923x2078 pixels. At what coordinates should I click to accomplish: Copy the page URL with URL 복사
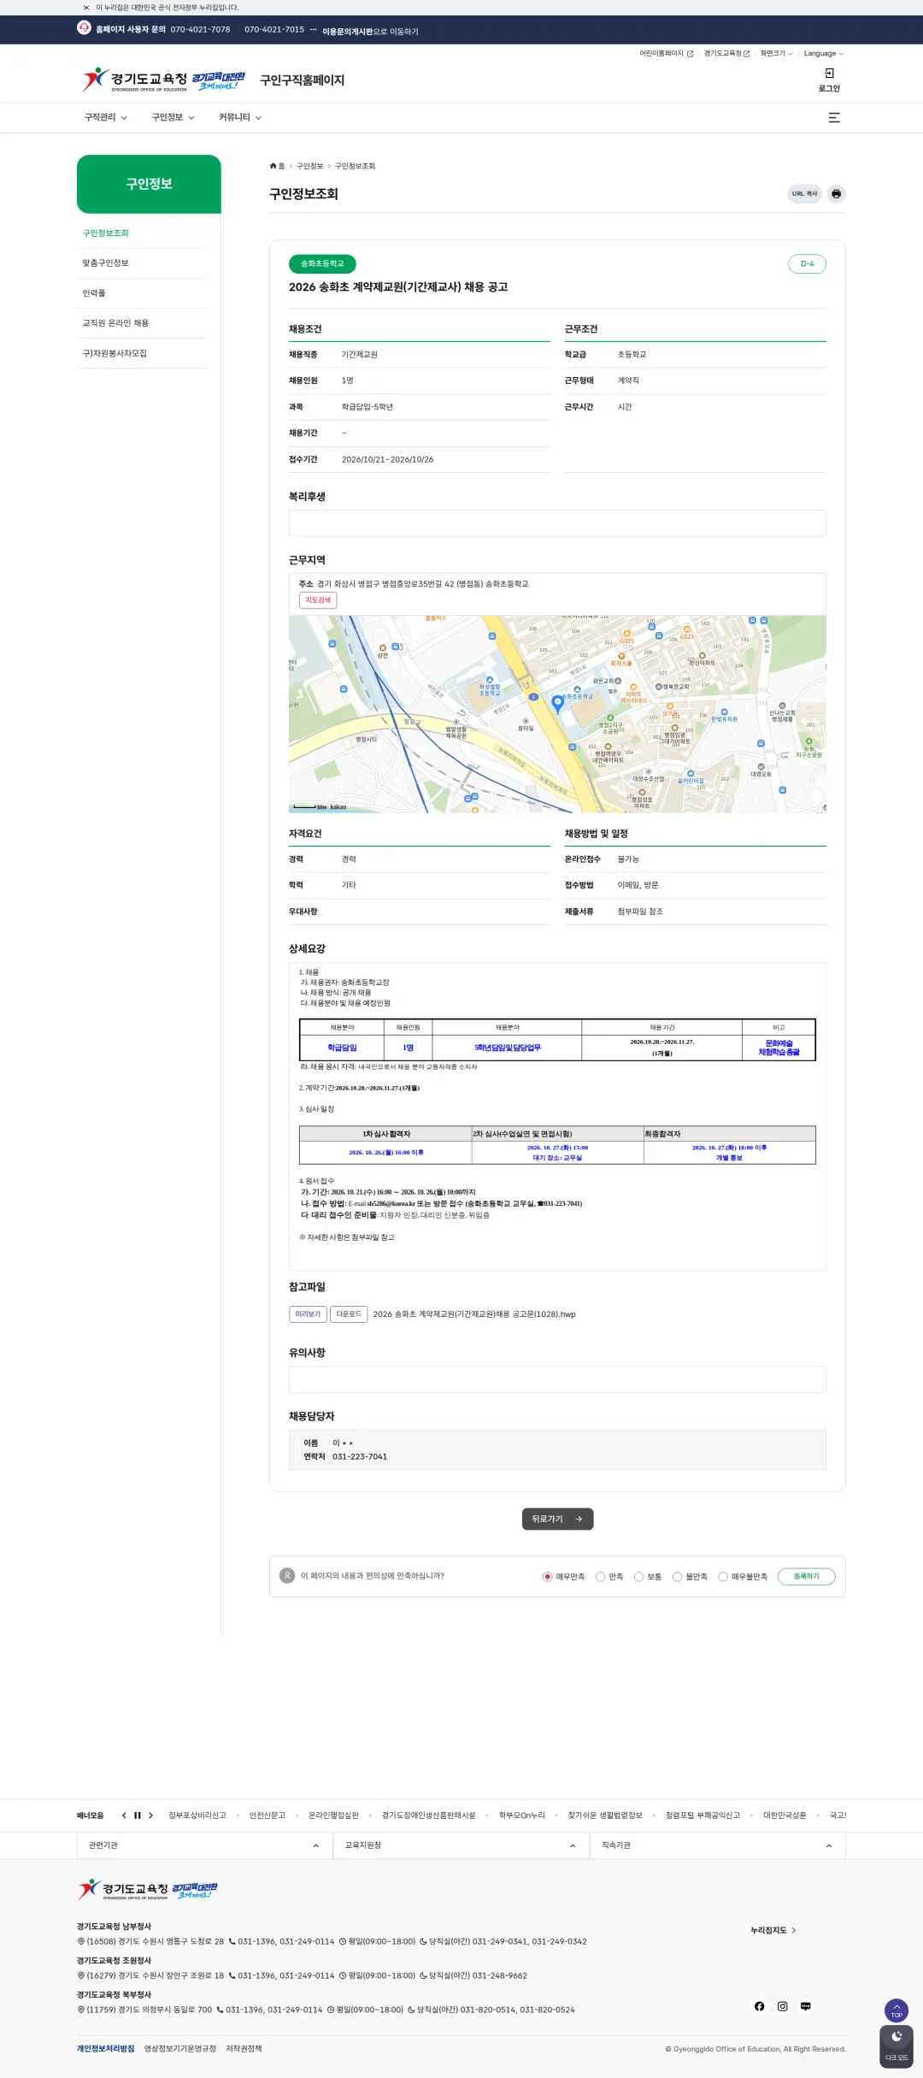click(x=804, y=194)
